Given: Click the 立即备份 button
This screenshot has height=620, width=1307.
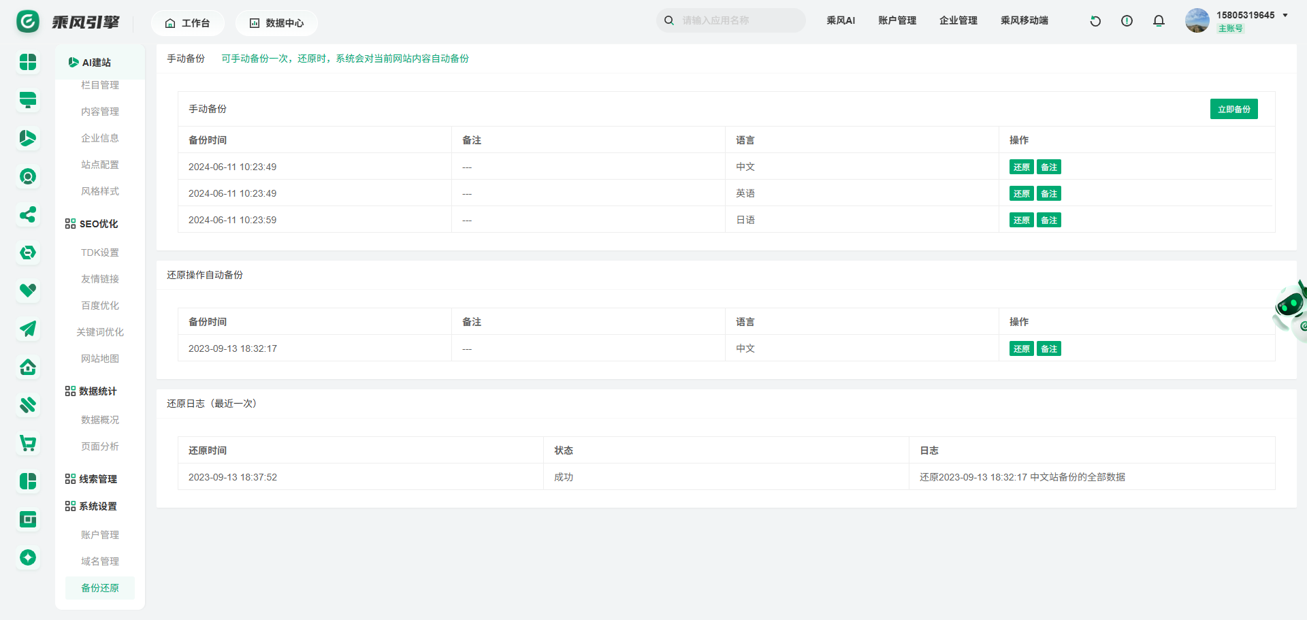Looking at the screenshot, I should tap(1233, 109).
